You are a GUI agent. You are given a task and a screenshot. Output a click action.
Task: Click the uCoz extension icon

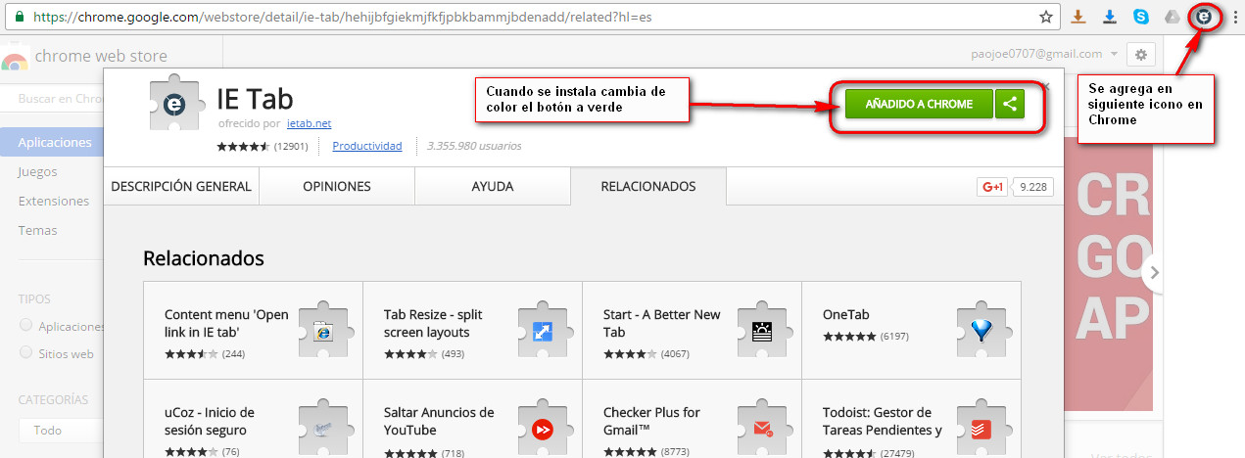(x=323, y=429)
